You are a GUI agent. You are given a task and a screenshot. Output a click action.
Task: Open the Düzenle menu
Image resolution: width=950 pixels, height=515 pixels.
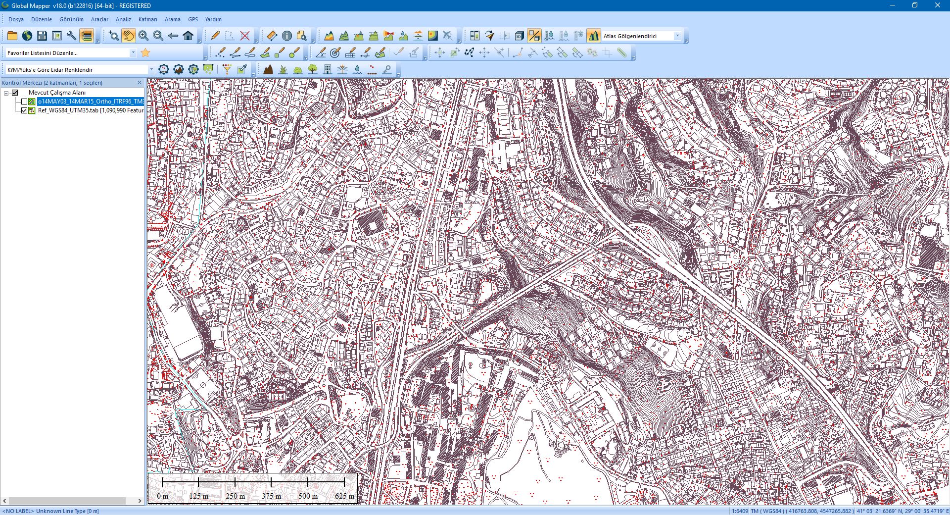pos(42,19)
